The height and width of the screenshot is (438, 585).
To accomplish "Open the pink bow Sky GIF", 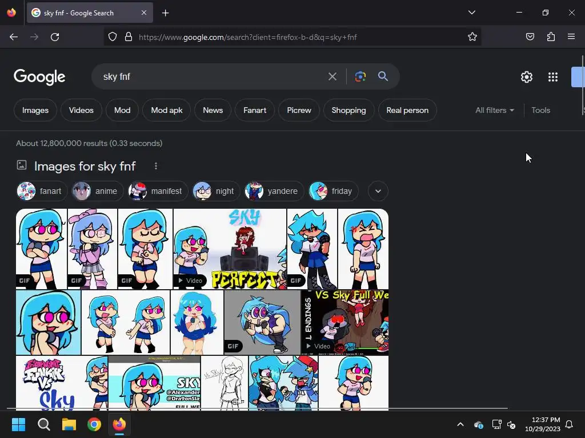I will tap(93, 249).
